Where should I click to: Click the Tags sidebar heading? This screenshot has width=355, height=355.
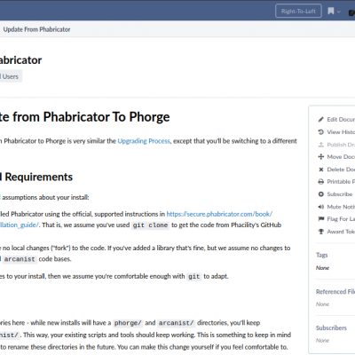click(322, 255)
